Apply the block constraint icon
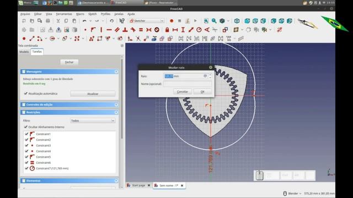Screen dimensions: 353x198 (x=157, y=30)
